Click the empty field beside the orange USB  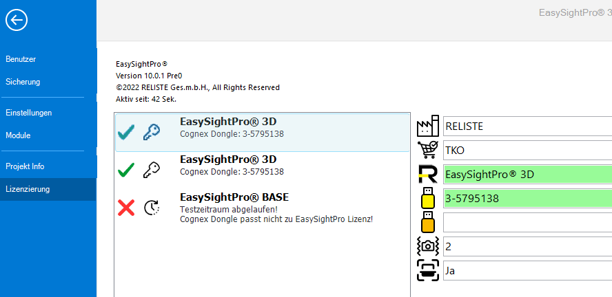(x=527, y=223)
